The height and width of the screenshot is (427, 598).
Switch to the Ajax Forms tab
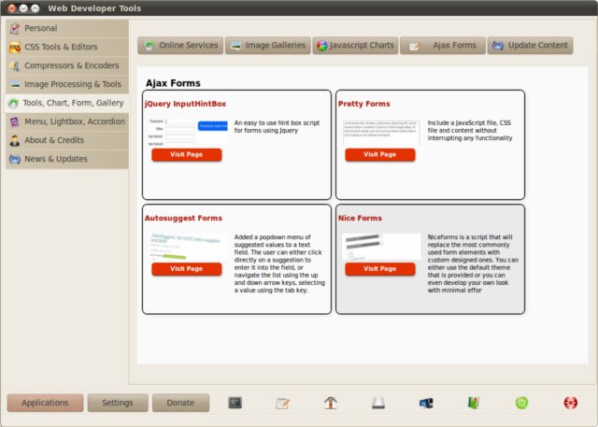point(443,46)
